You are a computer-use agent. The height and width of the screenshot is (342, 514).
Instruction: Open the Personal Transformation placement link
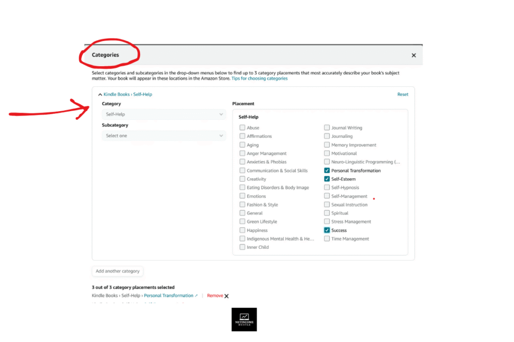click(169, 295)
